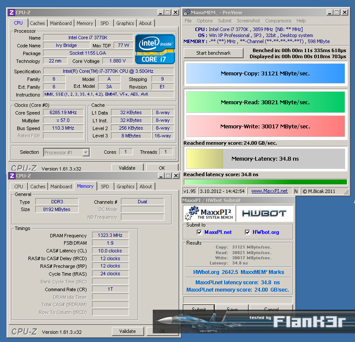
Task: Tick the MaxxPI.net submit checkbox
Action: tap(199, 232)
